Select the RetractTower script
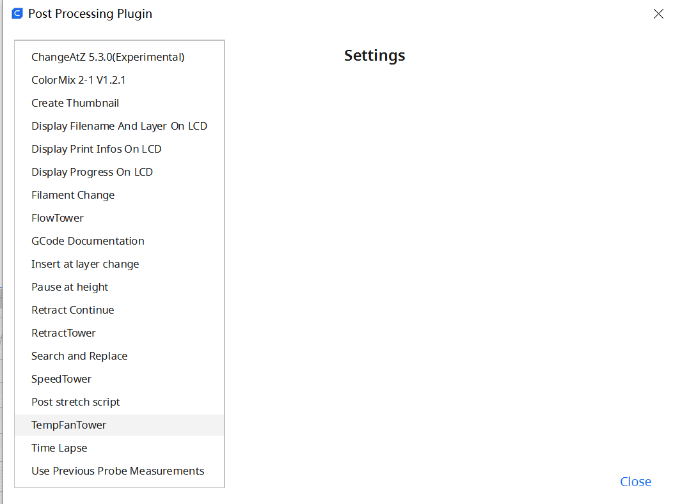The image size is (673, 504). point(120,333)
